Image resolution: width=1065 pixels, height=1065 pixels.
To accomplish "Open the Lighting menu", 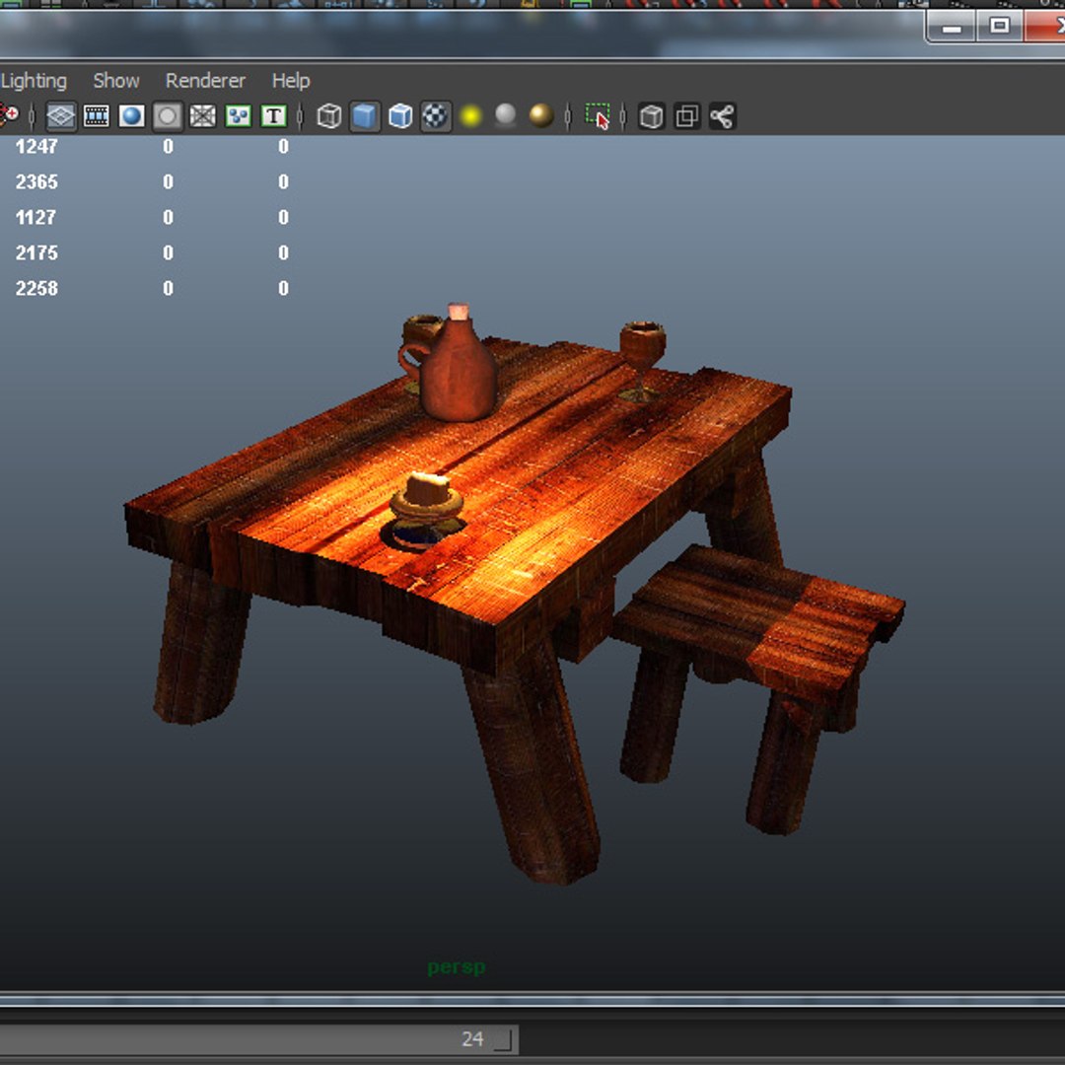I will (34, 81).
